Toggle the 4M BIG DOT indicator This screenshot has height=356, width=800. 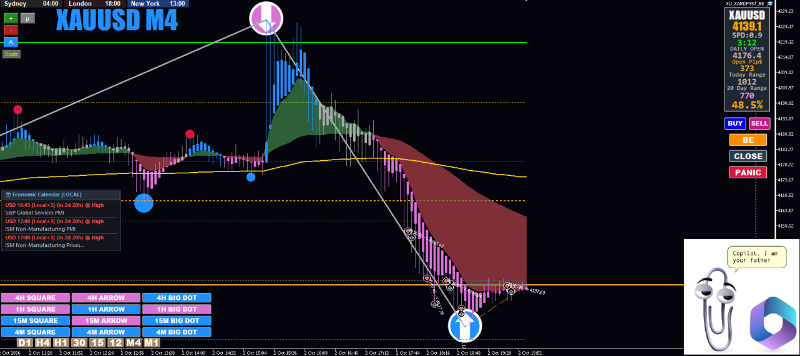pos(177,332)
